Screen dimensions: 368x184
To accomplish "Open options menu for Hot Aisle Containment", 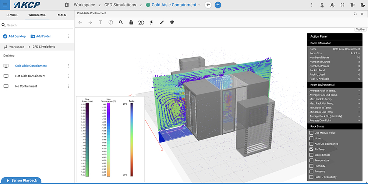I will point(68,76).
